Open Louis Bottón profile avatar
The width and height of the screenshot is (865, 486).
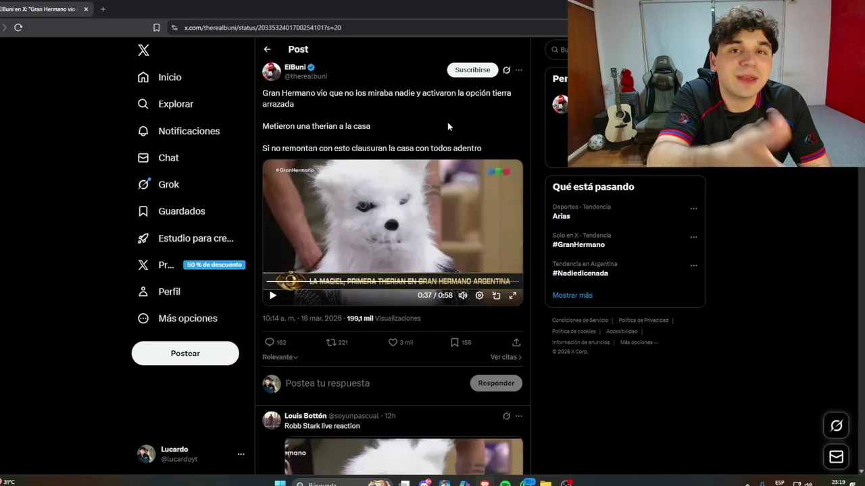[272, 421]
